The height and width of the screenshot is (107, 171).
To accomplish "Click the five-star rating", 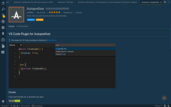I will [54, 12].
